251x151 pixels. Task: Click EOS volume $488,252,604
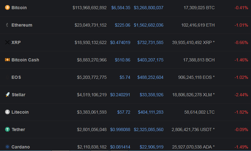(x=150, y=77)
